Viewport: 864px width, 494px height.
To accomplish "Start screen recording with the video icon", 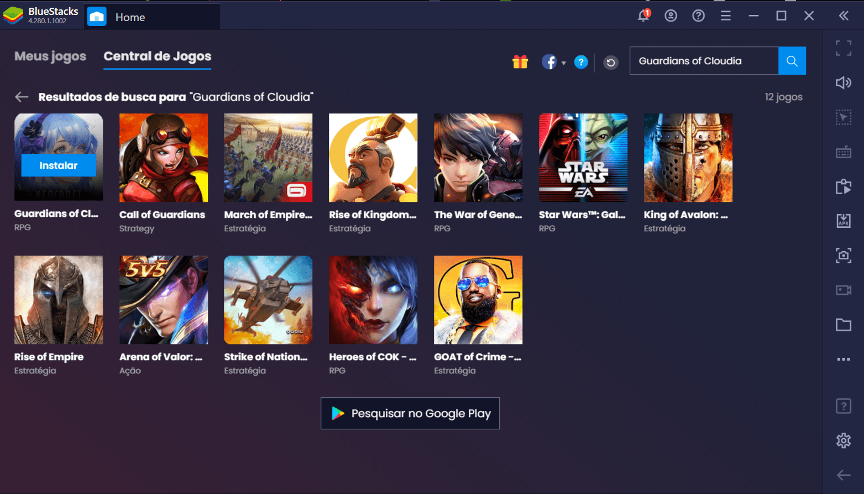I will point(844,290).
